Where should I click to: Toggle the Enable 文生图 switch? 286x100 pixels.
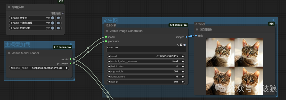coord(52,18)
